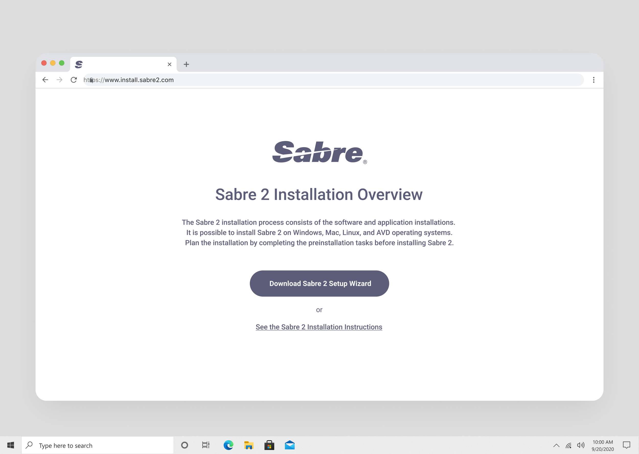This screenshot has height=454, width=639.
Task: Open a new tab with plus icon
Action: [x=186, y=64]
